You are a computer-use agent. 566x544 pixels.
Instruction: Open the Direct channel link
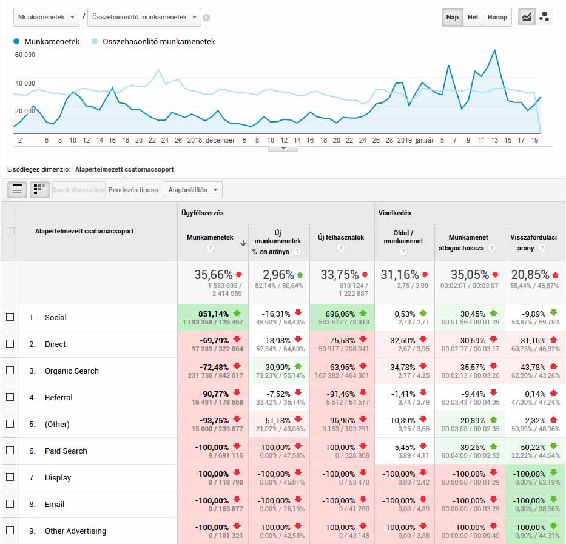point(55,344)
